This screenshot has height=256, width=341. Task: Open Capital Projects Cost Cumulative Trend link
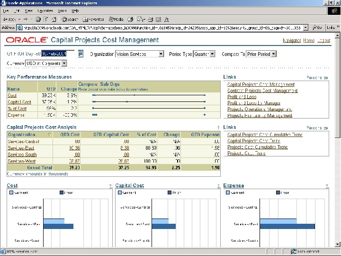[x=265, y=135]
